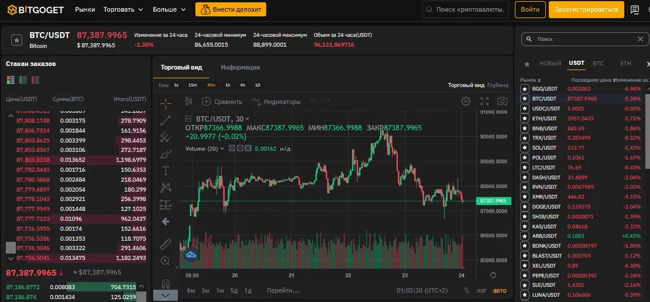Screen dimensions: 650x302
Task: Select the trend line drawing tool
Action: pyautogui.click(x=166, y=120)
